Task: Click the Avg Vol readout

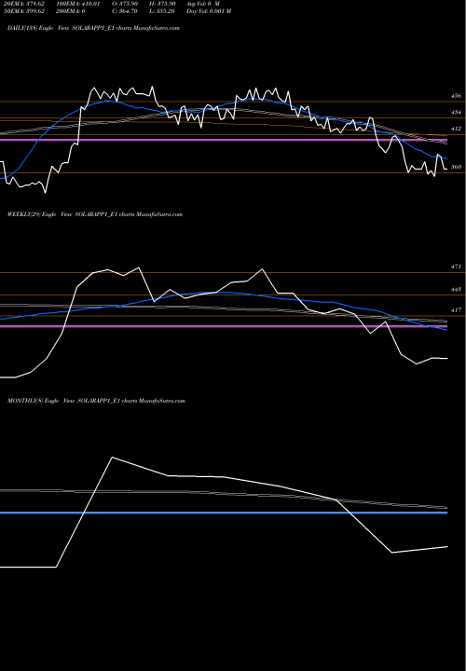Action: point(203,4)
